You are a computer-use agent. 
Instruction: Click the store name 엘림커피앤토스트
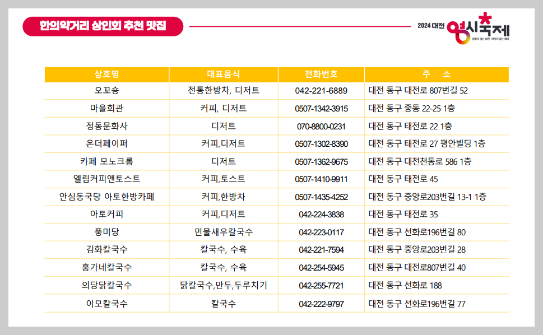(106, 179)
